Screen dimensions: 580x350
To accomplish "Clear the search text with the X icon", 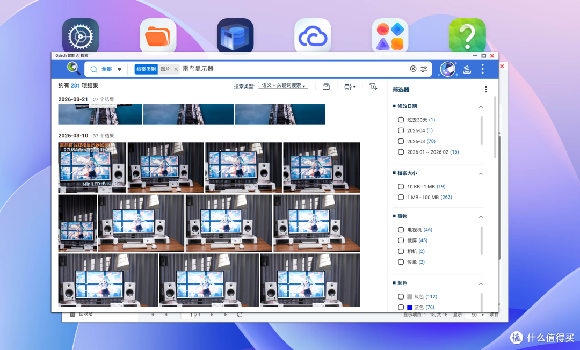I will click(413, 69).
